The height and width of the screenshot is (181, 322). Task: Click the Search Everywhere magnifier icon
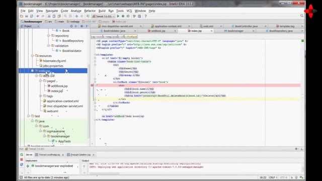tap(302, 16)
